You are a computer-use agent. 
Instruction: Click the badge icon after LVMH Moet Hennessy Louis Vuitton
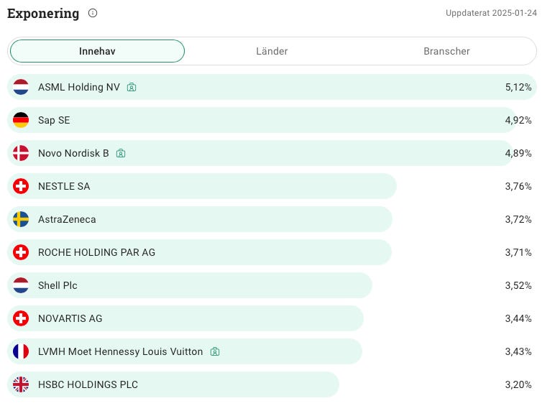215,351
